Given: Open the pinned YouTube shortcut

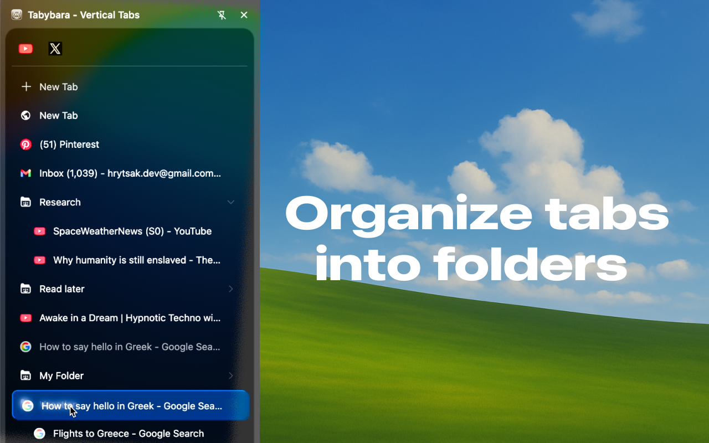Looking at the screenshot, I should point(25,49).
